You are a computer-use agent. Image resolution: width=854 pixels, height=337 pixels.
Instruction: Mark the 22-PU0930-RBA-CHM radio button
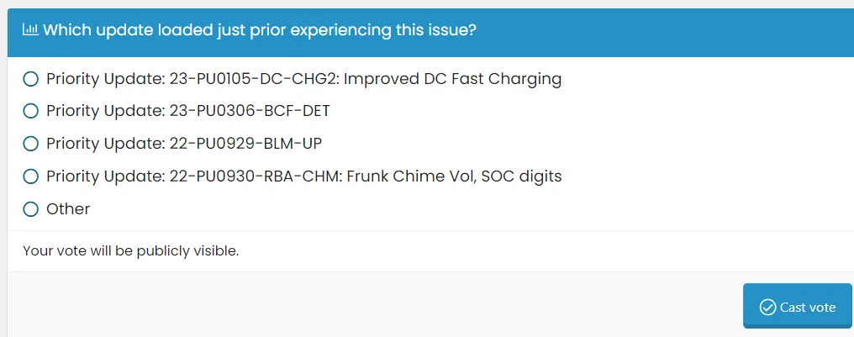click(x=31, y=176)
